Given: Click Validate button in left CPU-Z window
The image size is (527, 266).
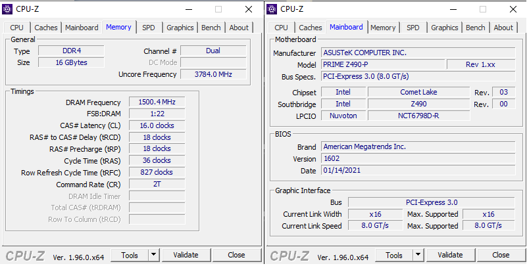Looking at the screenshot, I should [186, 255].
